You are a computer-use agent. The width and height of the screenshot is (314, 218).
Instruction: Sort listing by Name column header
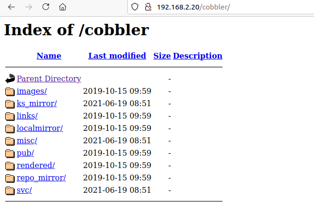point(49,56)
